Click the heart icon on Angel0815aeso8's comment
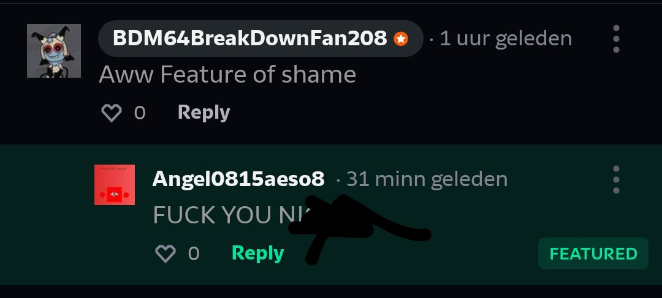The width and height of the screenshot is (662, 298). [165, 254]
